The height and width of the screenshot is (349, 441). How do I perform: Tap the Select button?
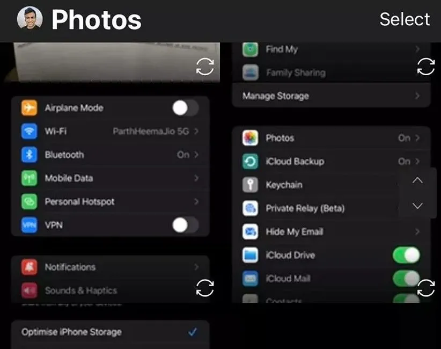click(405, 19)
